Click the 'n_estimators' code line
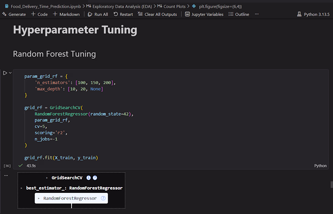 pos(75,83)
